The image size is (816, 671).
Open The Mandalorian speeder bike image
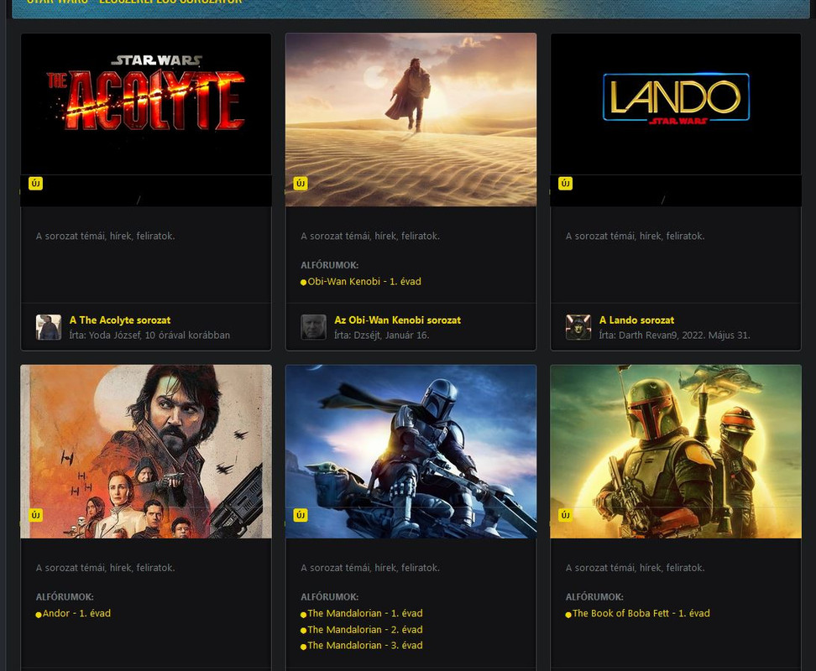point(411,451)
